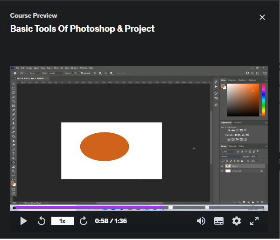Screen dimensions: 280x240
Task: Open the Layers blend mode Normal dropdown
Action: coord(231,157)
